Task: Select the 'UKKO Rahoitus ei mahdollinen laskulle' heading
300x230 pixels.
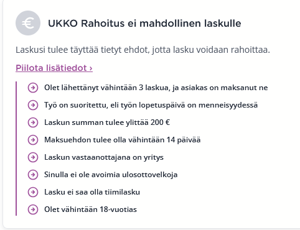Action: (144, 23)
